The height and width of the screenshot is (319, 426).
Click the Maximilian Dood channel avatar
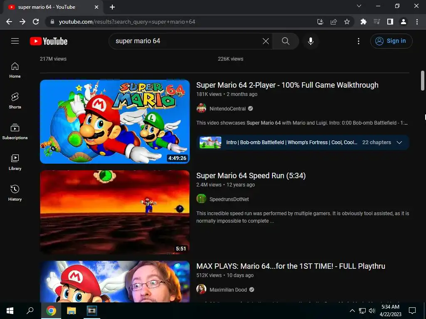click(201, 289)
